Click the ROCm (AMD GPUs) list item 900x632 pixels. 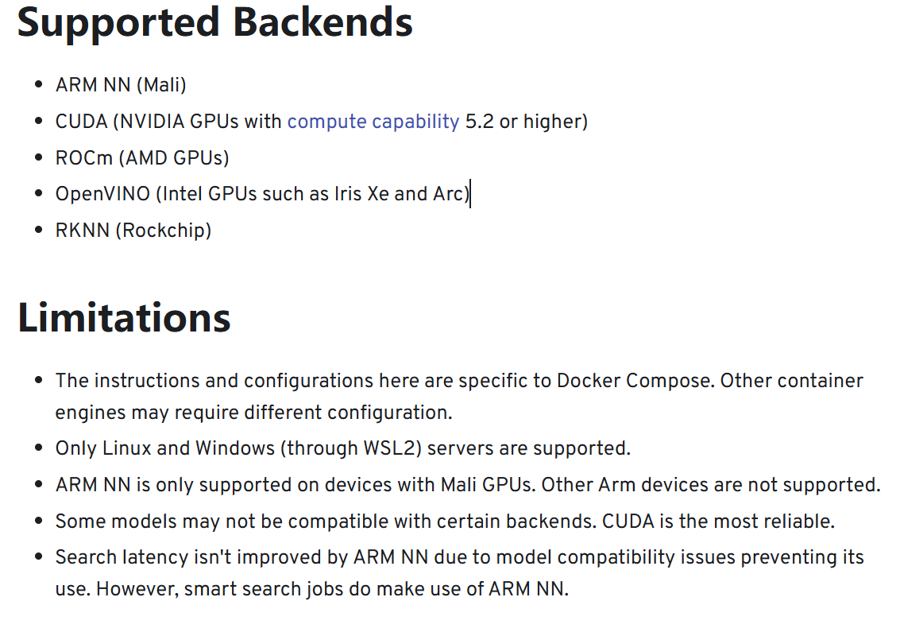pyautogui.click(x=142, y=158)
